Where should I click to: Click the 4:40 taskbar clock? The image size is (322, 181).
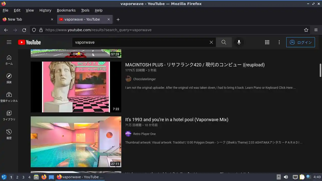point(317,177)
